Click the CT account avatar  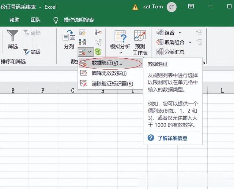pyautogui.click(x=171, y=7)
